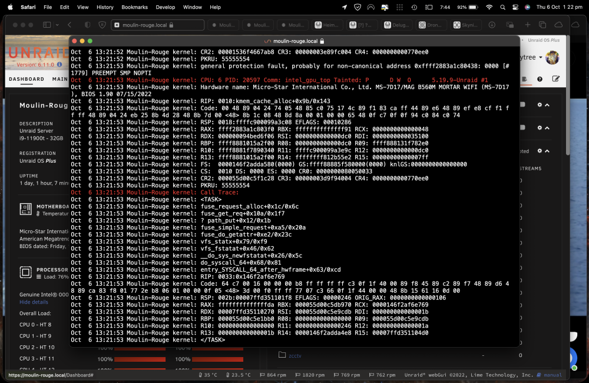The image size is (589, 383).
Task: Open the Unraid system log icon
Action: click(524, 79)
